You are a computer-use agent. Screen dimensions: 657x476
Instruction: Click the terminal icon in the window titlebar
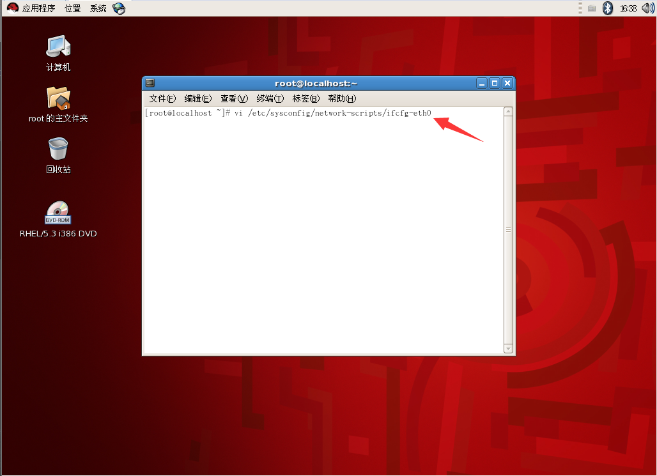(150, 82)
